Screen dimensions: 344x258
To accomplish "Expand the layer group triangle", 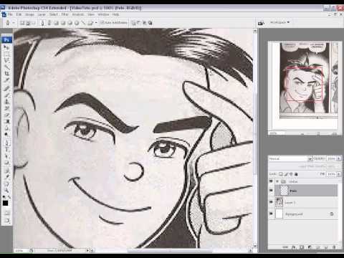I will click(x=277, y=181).
